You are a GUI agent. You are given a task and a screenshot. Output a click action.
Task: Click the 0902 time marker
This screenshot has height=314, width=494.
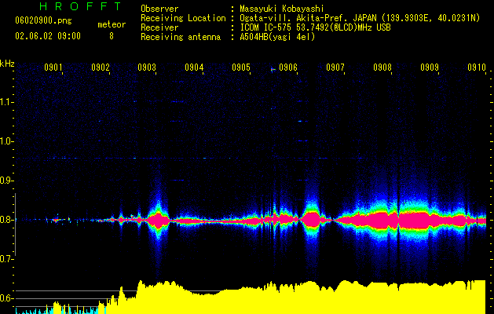click(x=101, y=68)
